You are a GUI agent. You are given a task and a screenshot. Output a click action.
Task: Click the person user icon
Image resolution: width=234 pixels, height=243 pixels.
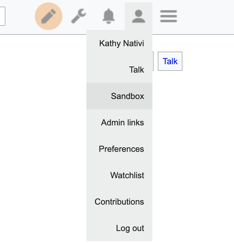[139, 16]
